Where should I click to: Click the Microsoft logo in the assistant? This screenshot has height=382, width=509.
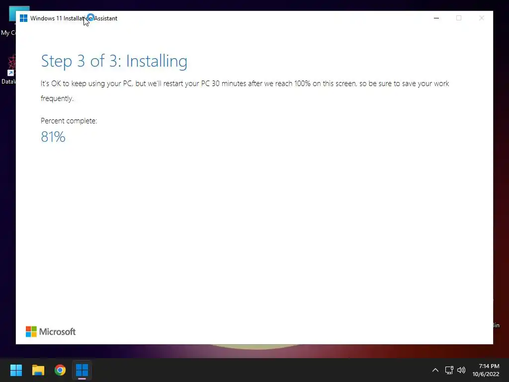click(51, 332)
